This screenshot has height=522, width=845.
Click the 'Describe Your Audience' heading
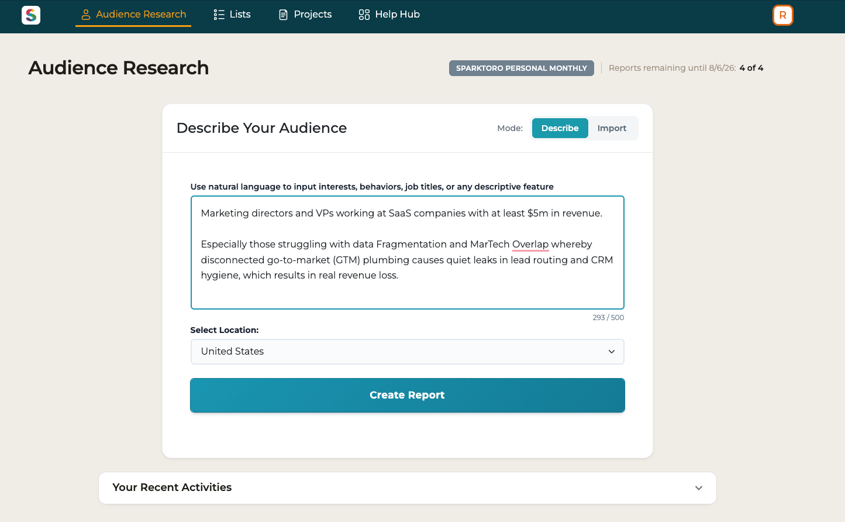(261, 128)
